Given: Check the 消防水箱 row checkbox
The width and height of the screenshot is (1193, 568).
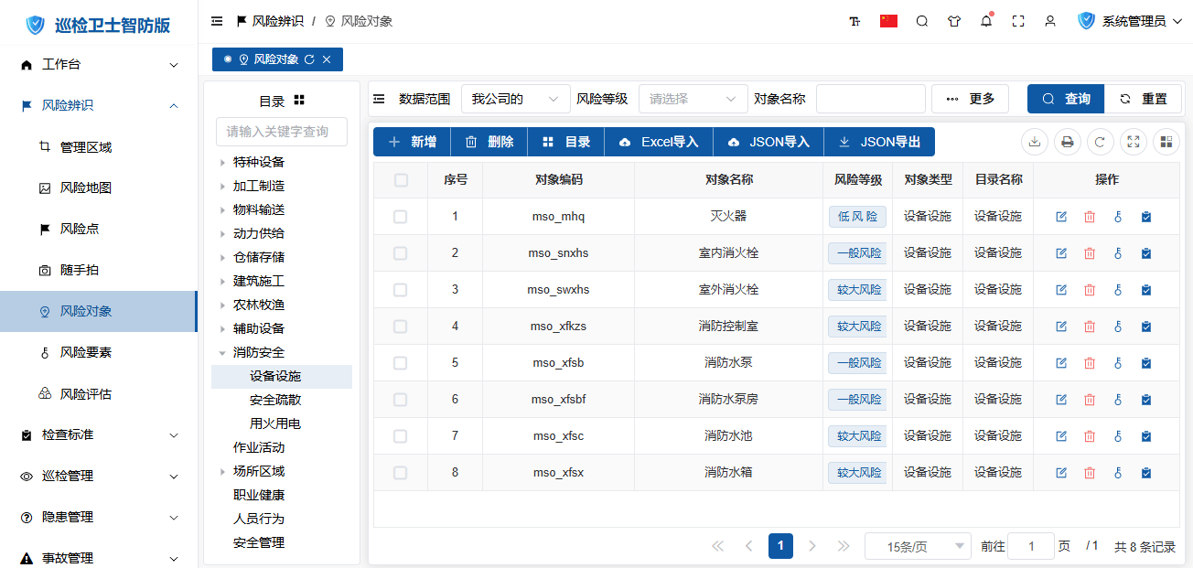Looking at the screenshot, I should click(400, 473).
